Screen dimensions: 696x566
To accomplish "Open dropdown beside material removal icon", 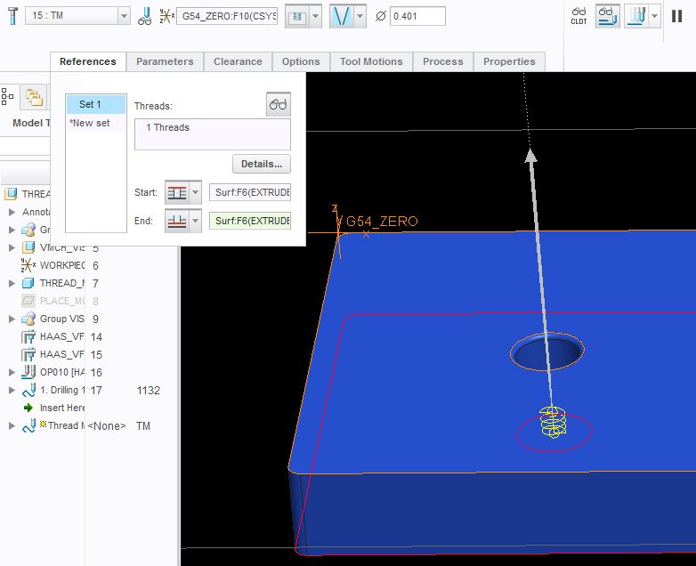I will coord(654,16).
